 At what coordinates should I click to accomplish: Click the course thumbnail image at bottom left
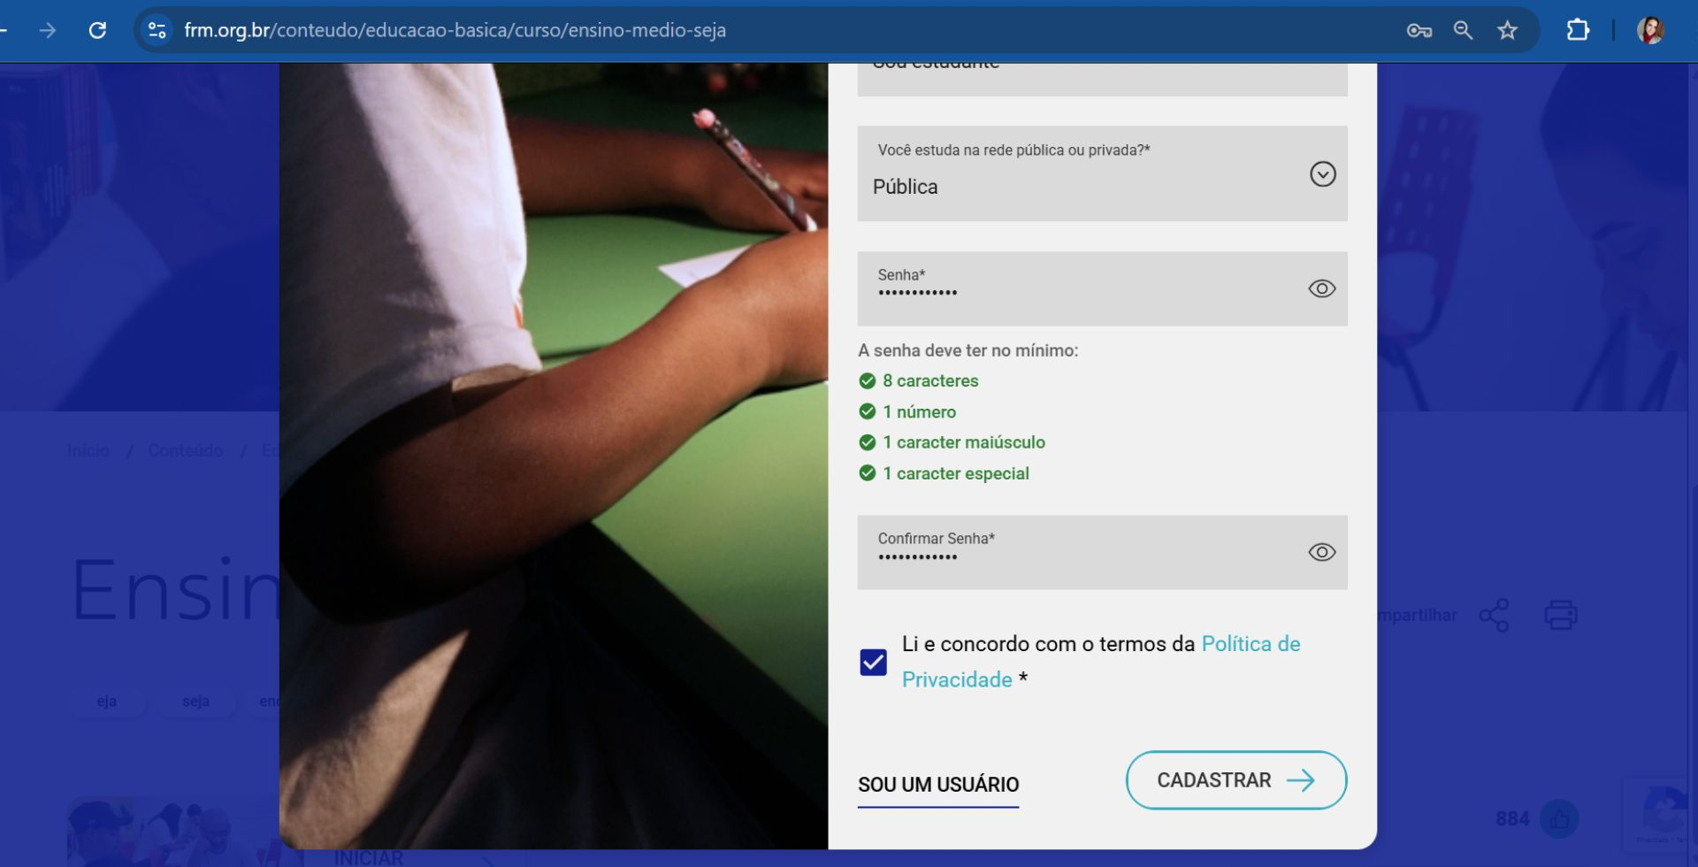pyautogui.click(x=173, y=832)
